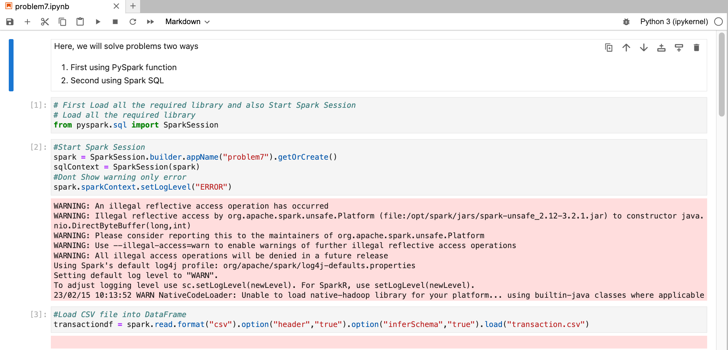Paste cell from clipboard icon
The image size is (728, 350).
[80, 22]
